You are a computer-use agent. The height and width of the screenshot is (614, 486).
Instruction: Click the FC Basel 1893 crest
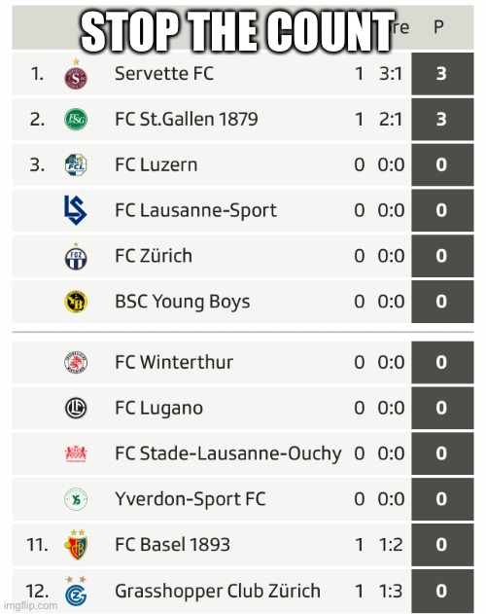pos(76,545)
